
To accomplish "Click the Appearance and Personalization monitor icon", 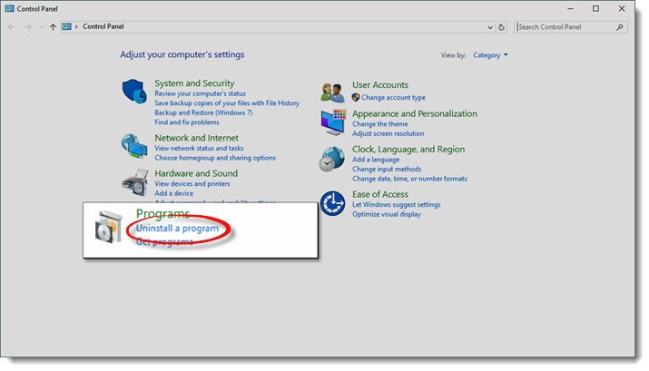I will [x=333, y=122].
